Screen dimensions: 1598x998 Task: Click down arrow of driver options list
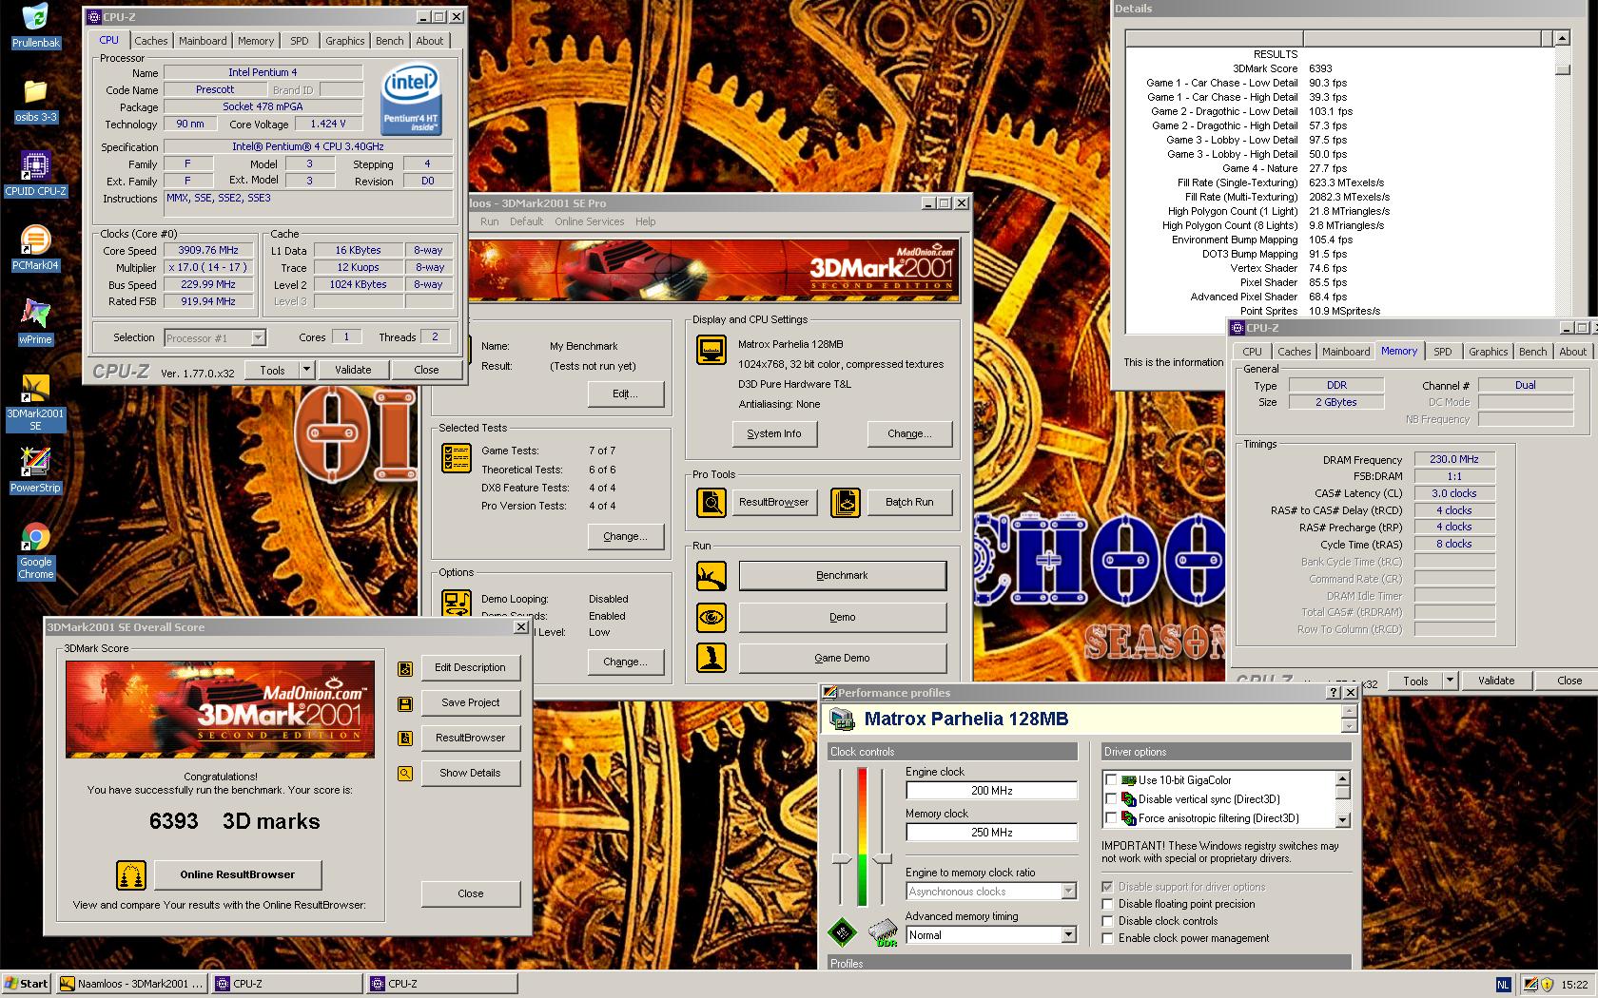click(1343, 820)
